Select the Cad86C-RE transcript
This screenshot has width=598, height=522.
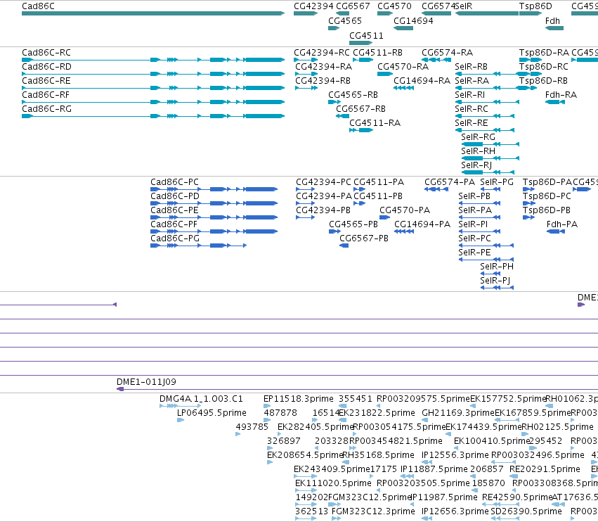(x=153, y=88)
